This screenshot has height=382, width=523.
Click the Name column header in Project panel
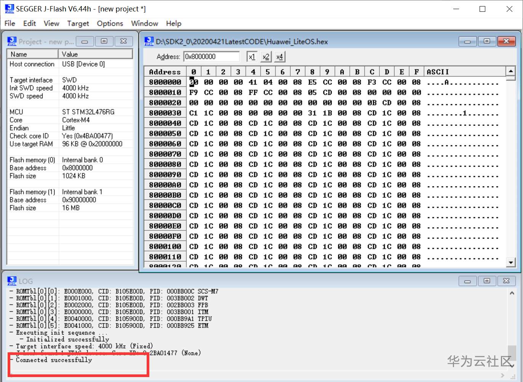[33, 54]
